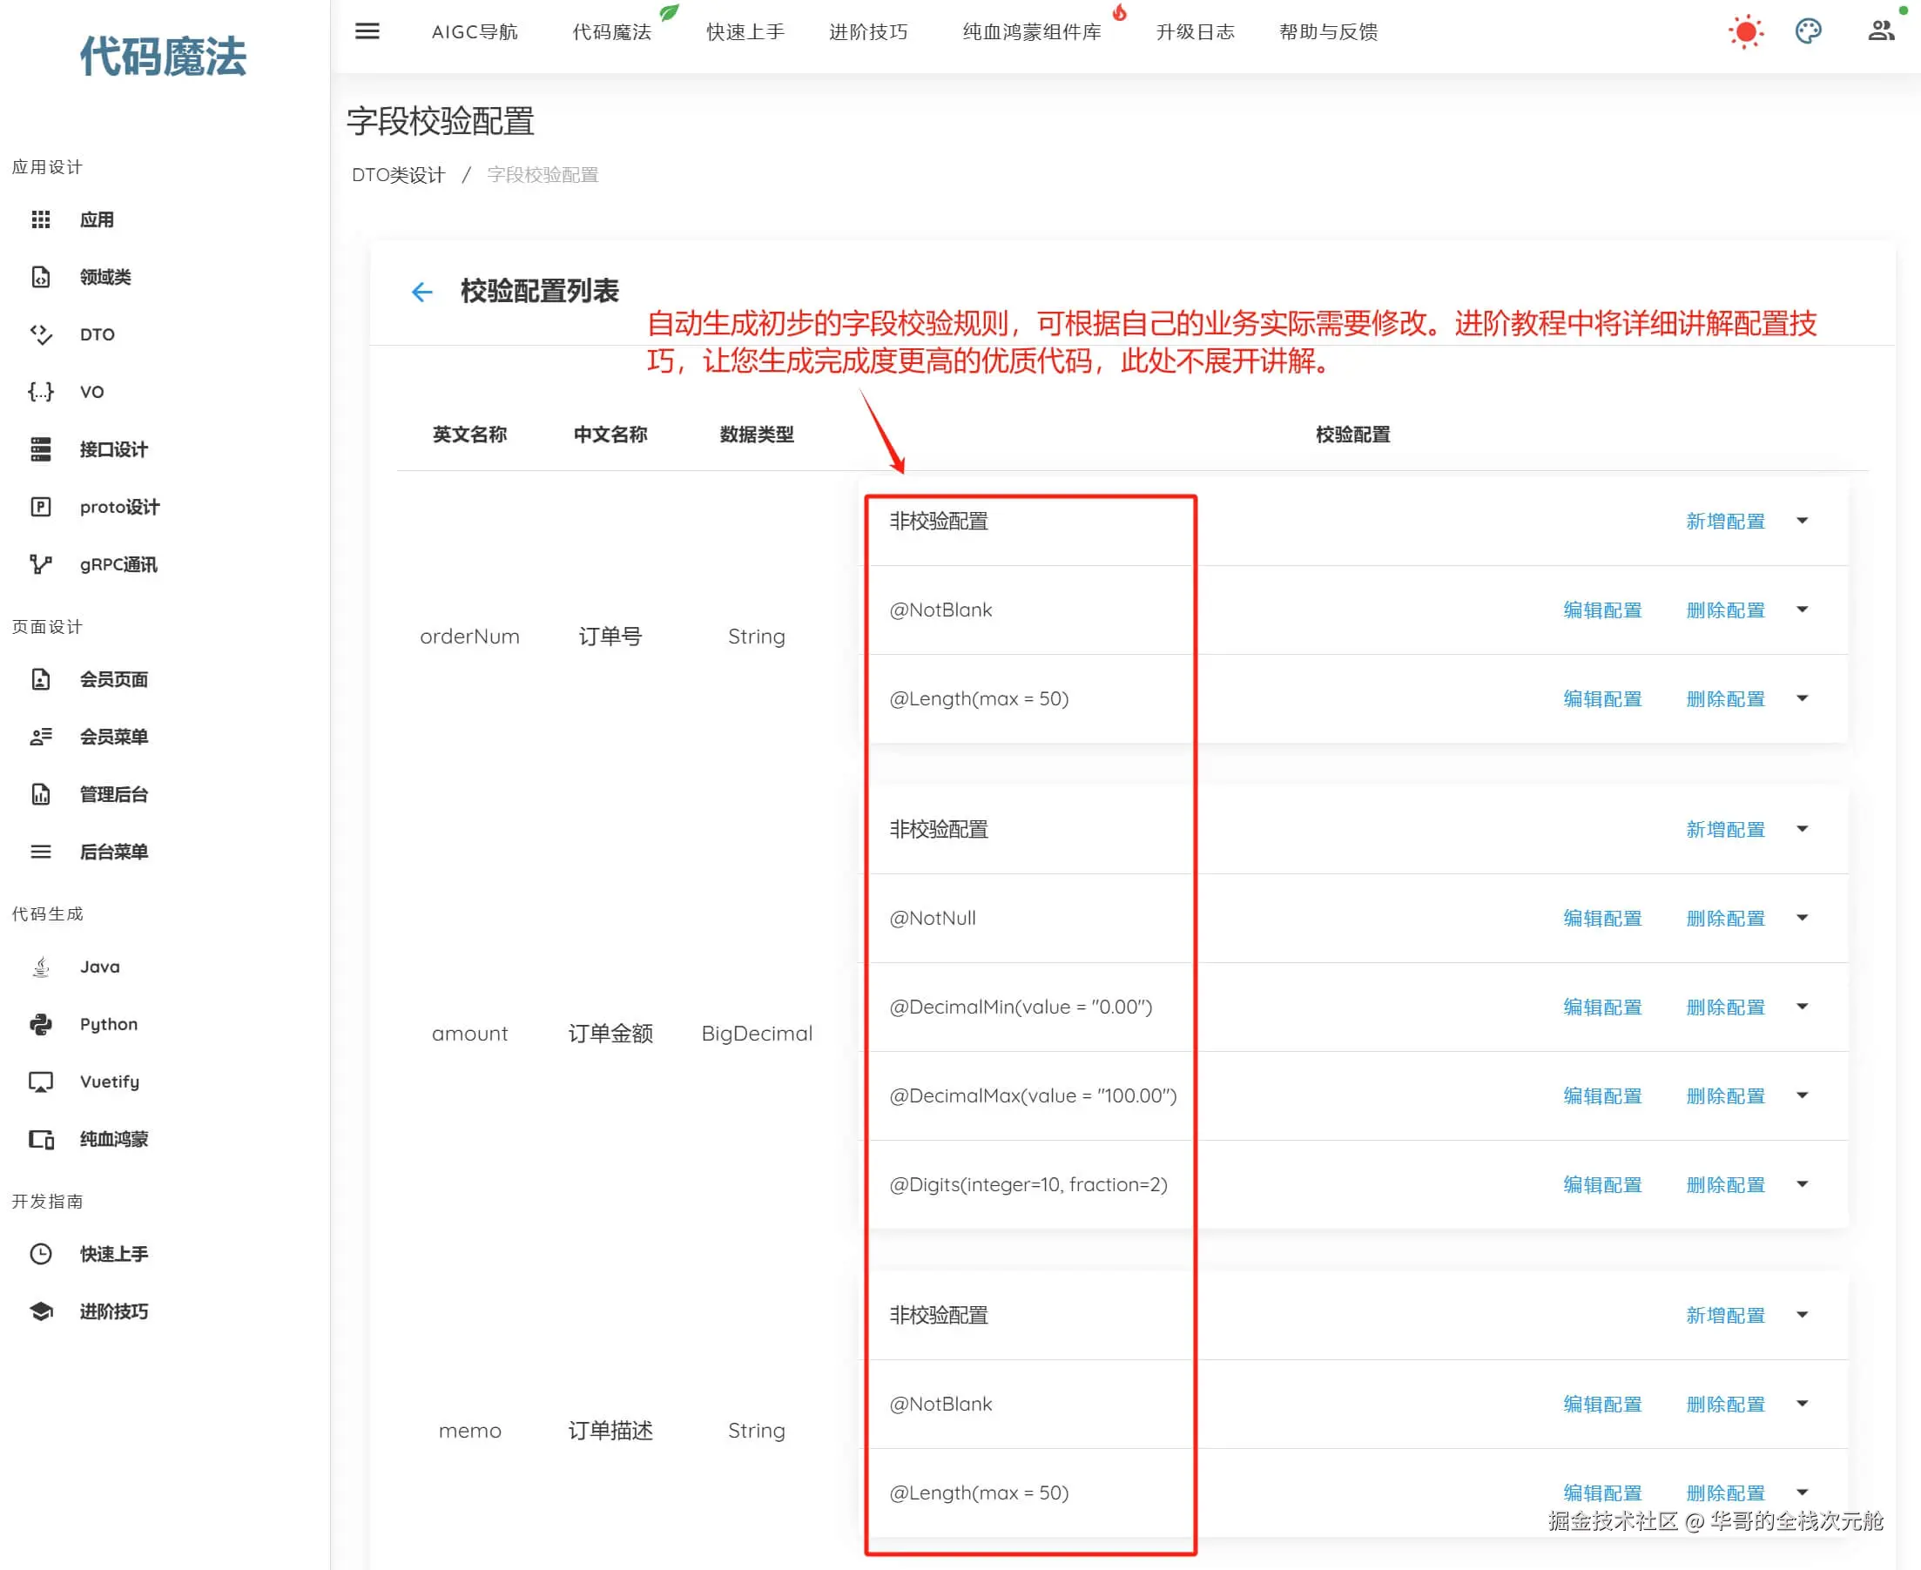Viewport: 1921px width, 1570px height.
Task: Open 快速上手 in the top navigation
Action: pos(745,31)
